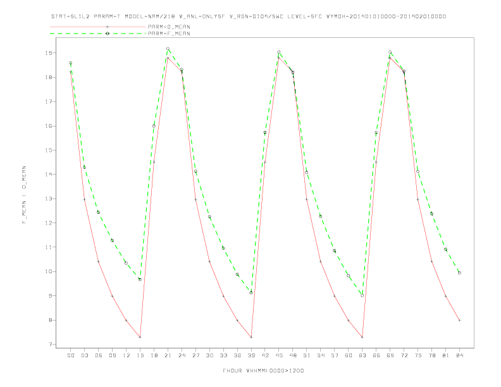Click the red O_MEAN plus marker at hour 84

[459, 320]
